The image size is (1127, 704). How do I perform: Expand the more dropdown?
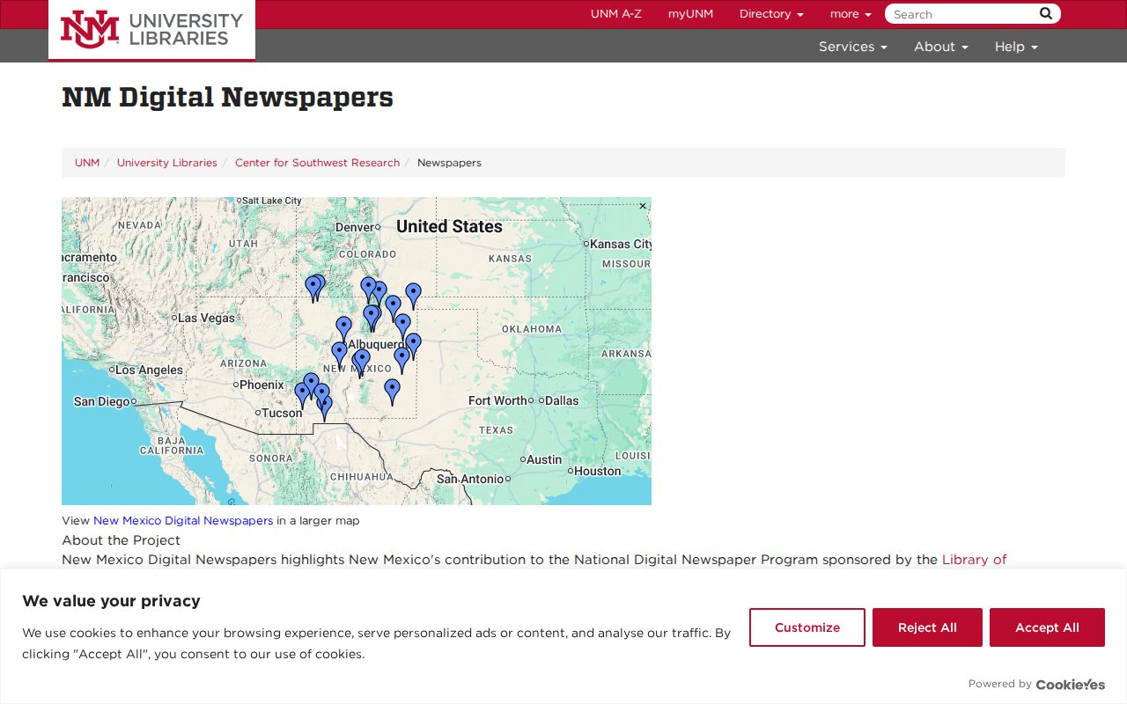tap(851, 14)
